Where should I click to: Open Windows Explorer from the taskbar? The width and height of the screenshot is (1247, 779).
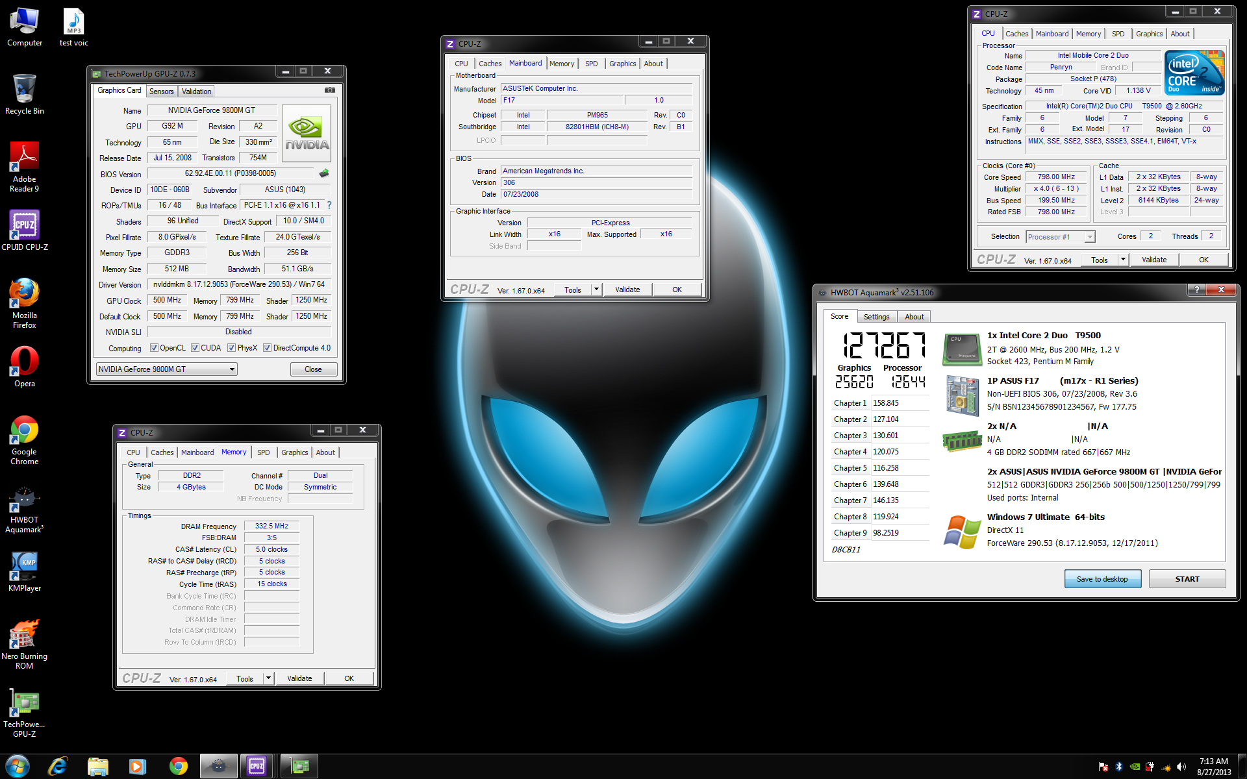[x=97, y=767]
